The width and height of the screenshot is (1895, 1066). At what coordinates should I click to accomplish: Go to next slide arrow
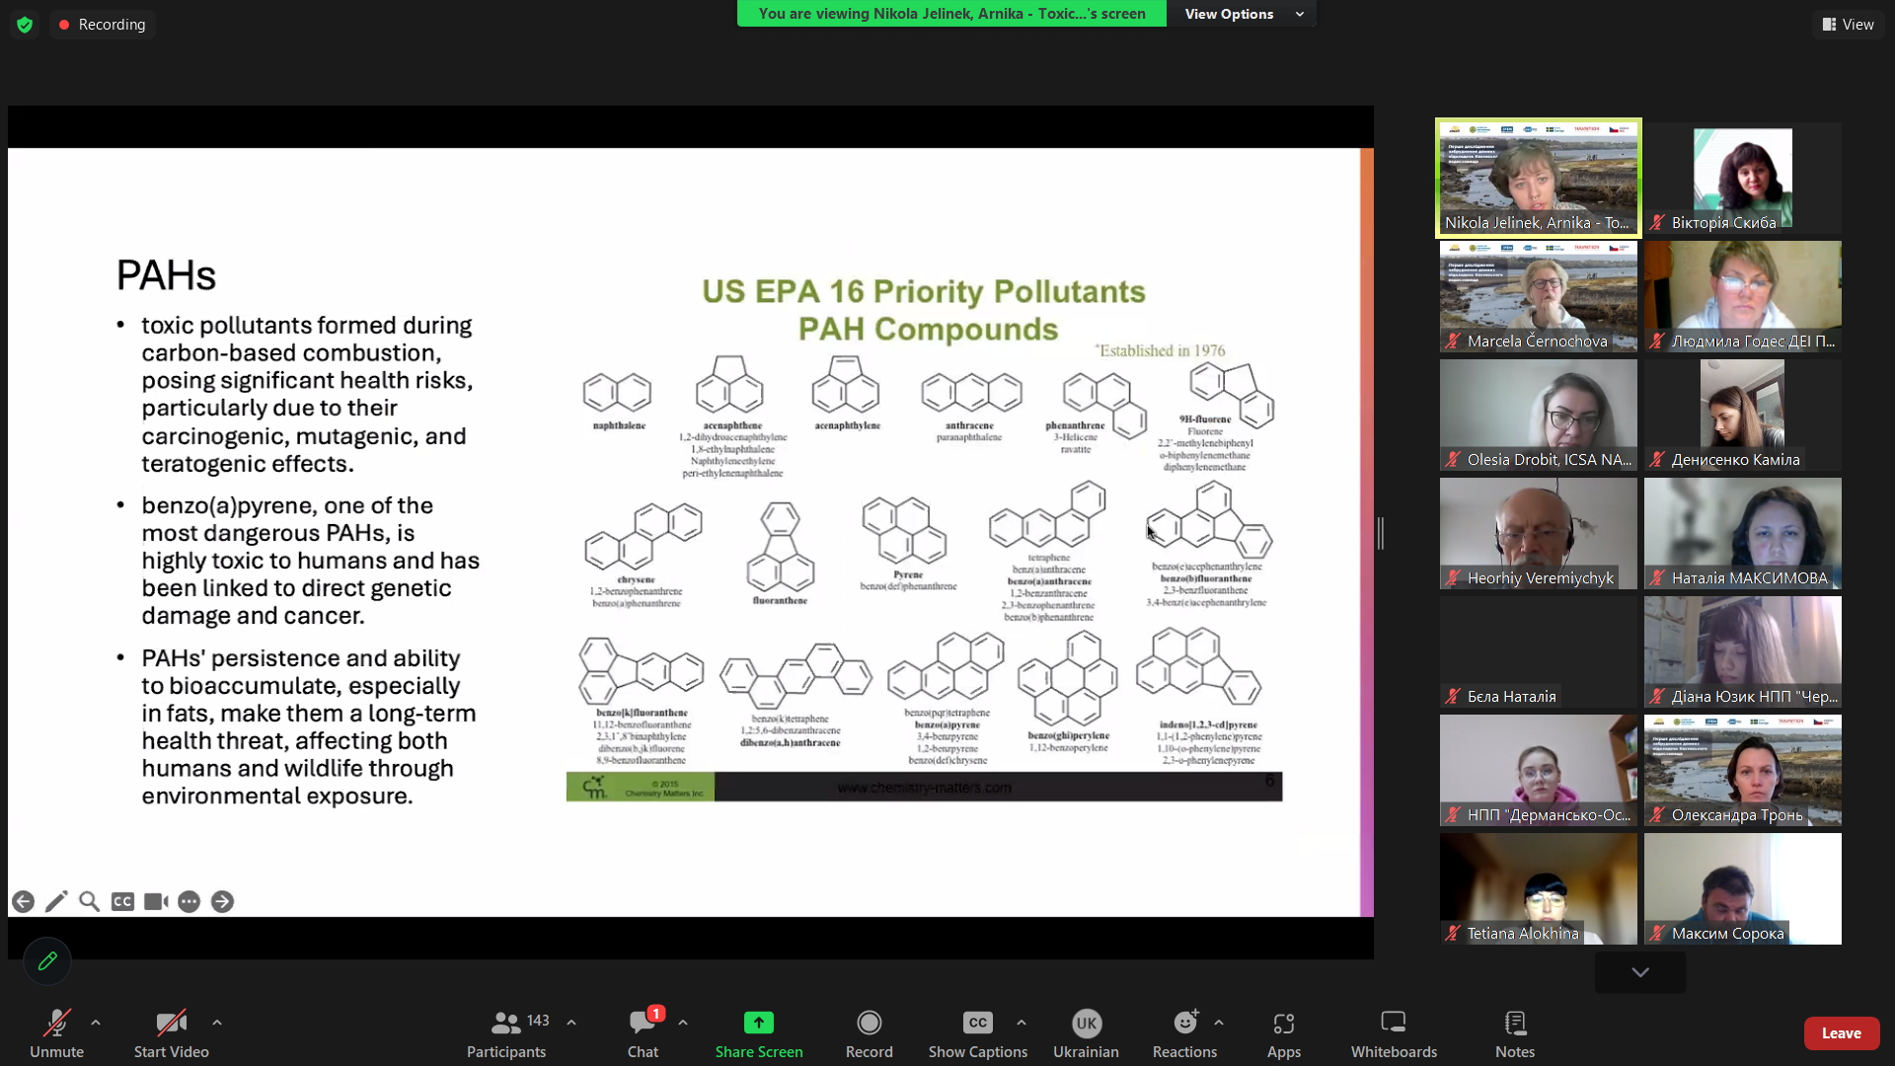[222, 901]
